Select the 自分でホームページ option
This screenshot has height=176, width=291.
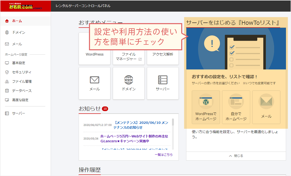[236, 107]
